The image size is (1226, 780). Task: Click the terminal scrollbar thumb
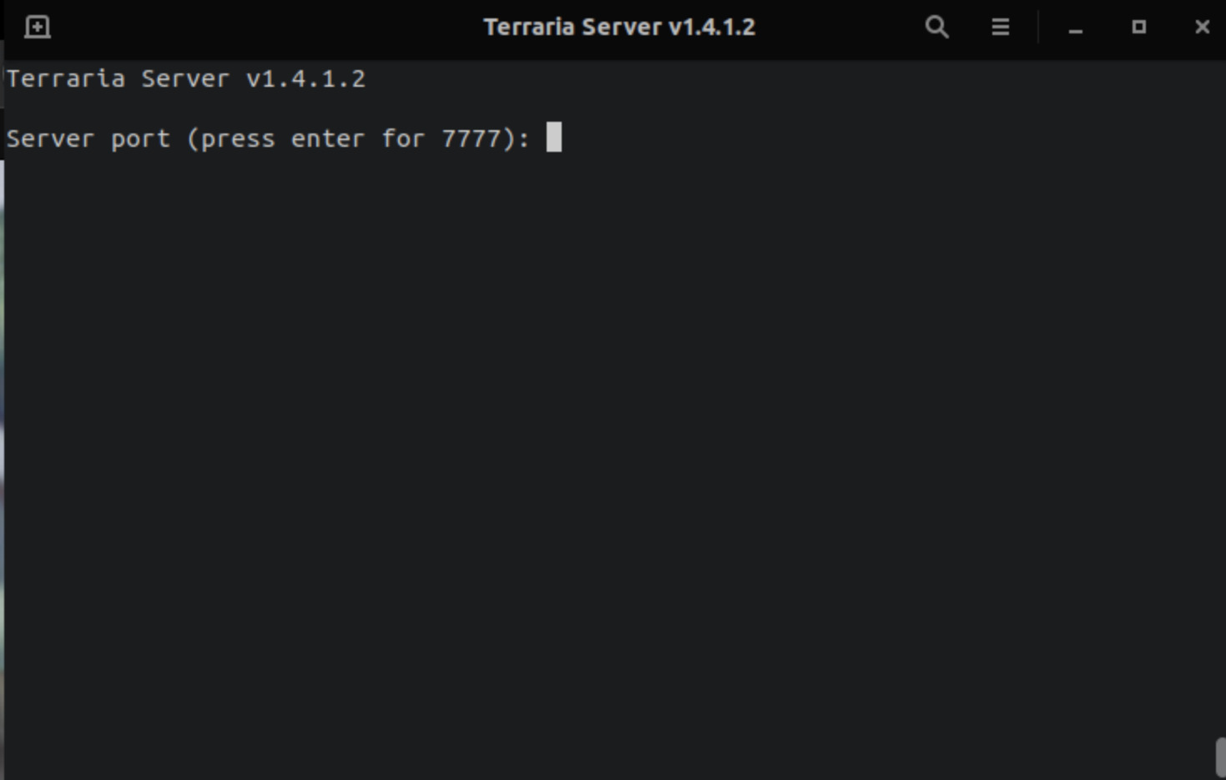click(x=1219, y=756)
